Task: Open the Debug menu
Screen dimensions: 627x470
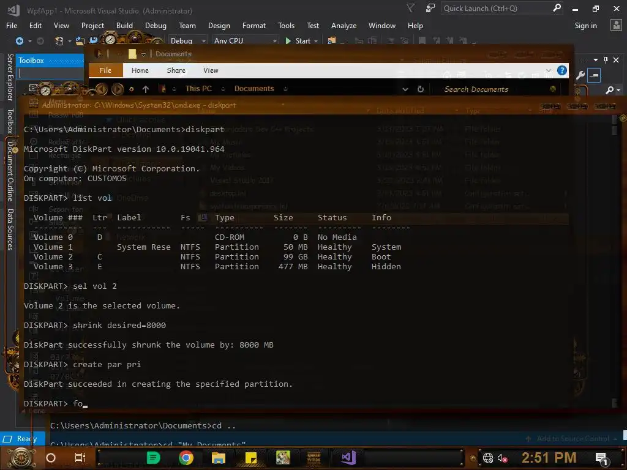Action: click(156, 26)
